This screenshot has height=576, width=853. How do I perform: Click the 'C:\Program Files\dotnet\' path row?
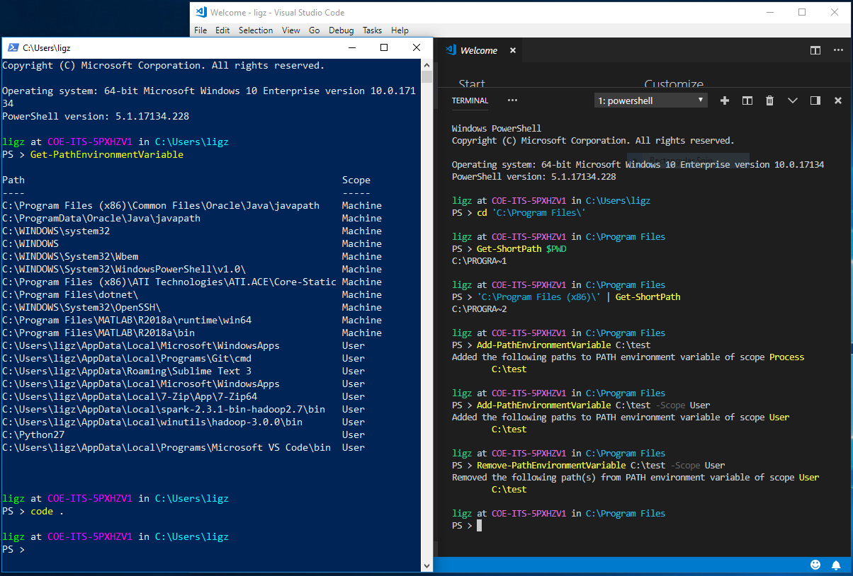point(70,294)
